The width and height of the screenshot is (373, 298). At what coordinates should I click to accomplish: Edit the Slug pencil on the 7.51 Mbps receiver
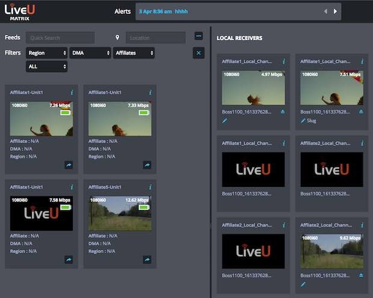coord(303,121)
